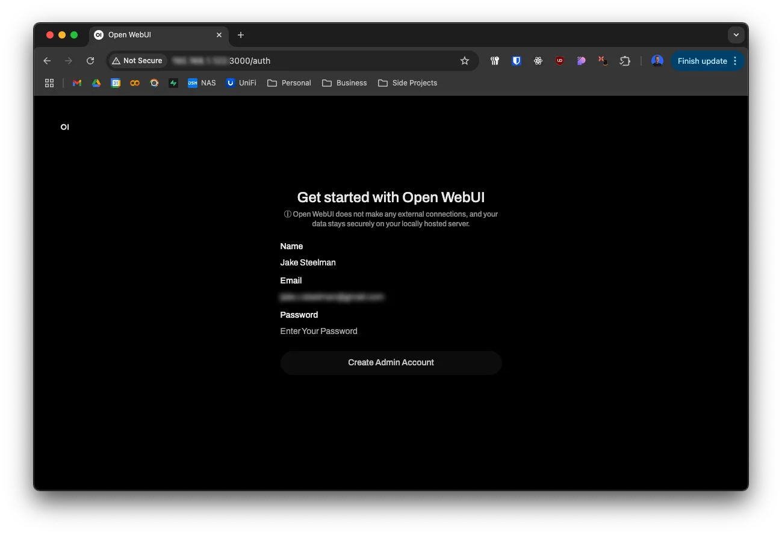The image size is (782, 535).
Task: Click the Get started with Open WebUI heading
Action: [x=391, y=197]
